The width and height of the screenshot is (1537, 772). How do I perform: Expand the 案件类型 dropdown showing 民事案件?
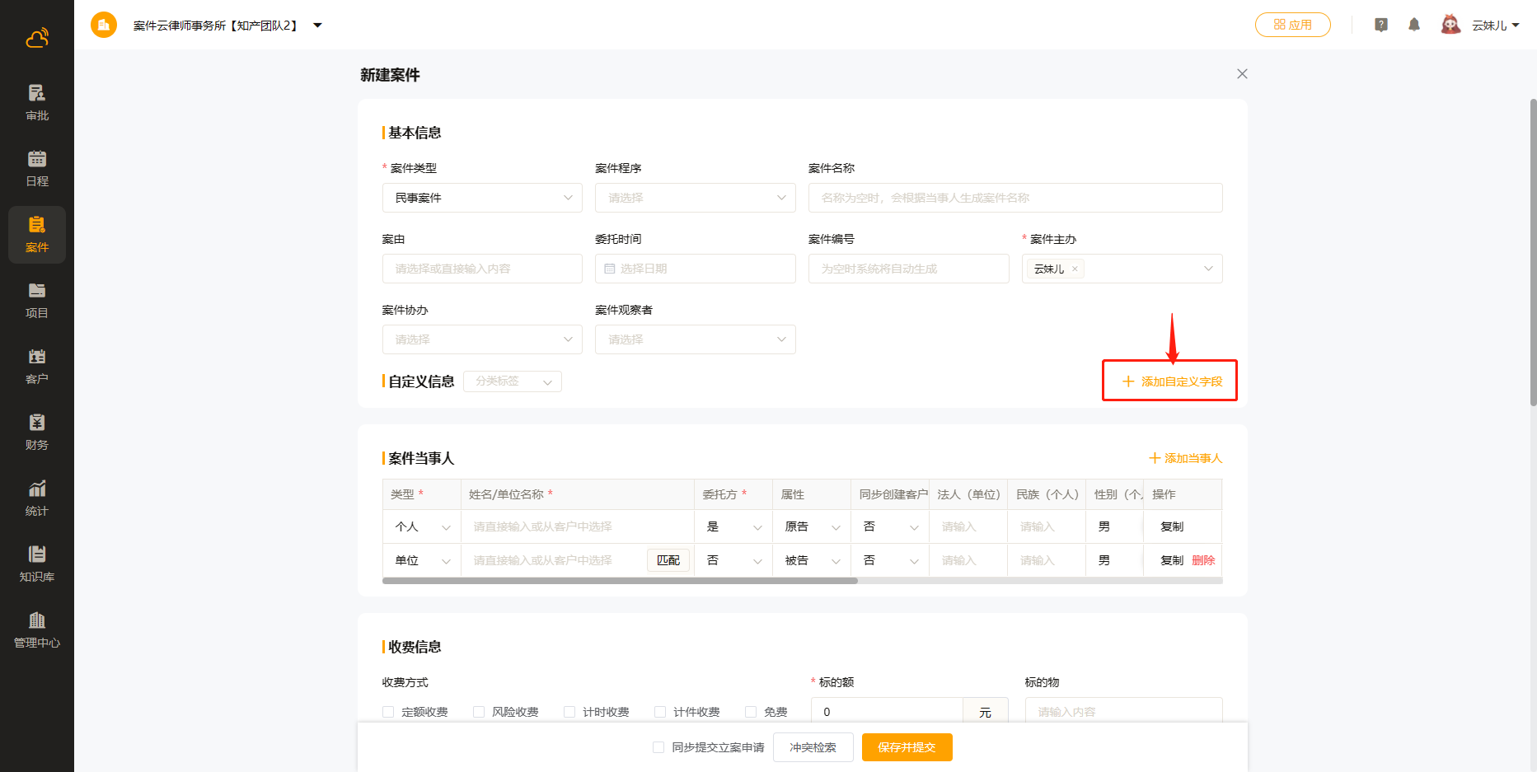tap(482, 198)
